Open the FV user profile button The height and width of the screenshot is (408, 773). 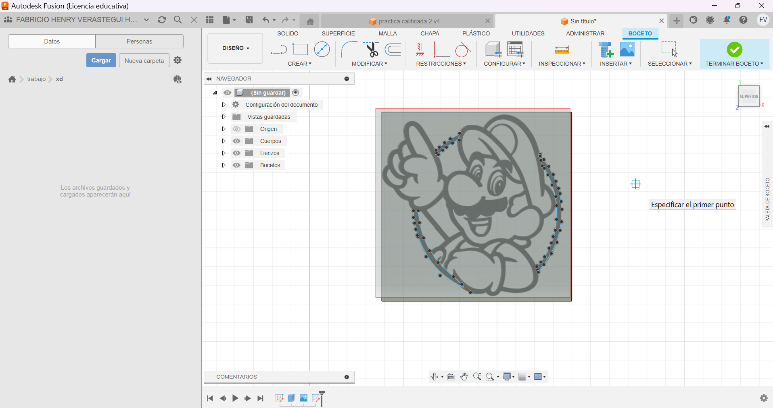[x=763, y=20]
